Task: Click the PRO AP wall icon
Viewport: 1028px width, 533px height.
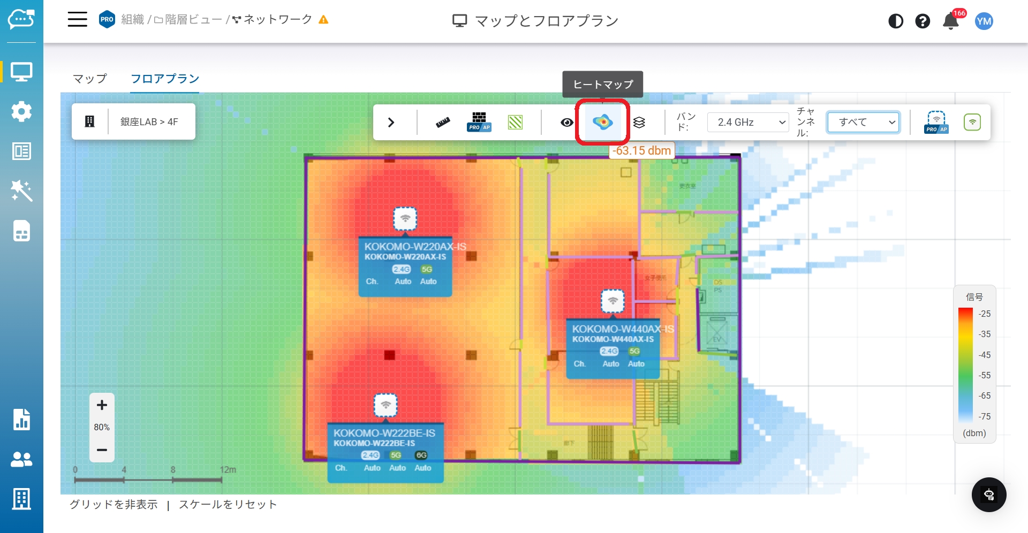Action: click(479, 122)
